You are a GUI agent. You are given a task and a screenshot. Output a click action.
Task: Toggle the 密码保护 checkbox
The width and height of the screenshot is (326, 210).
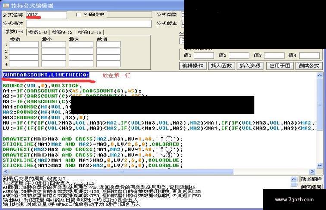coord(78,15)
